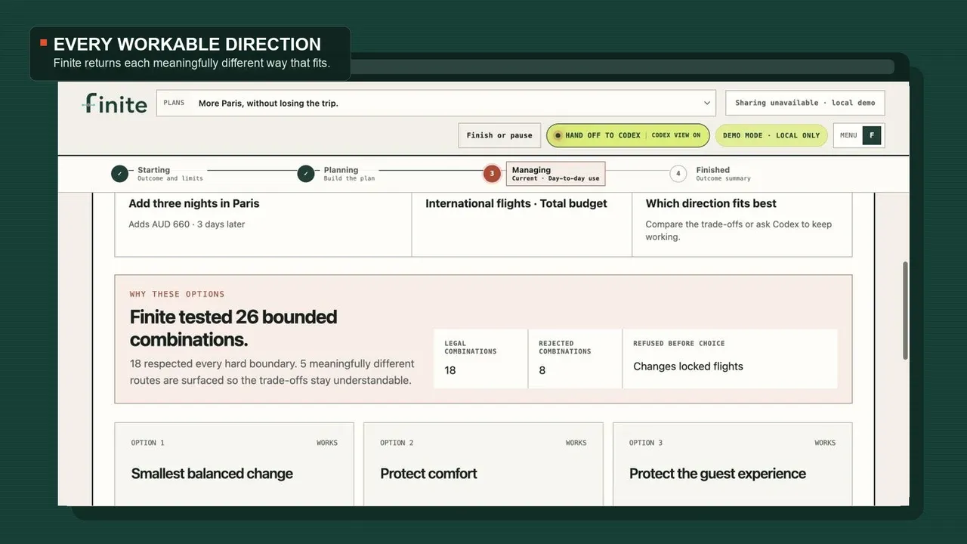
Task: Click the Rejected Combinations value 8
Action: 542,370
